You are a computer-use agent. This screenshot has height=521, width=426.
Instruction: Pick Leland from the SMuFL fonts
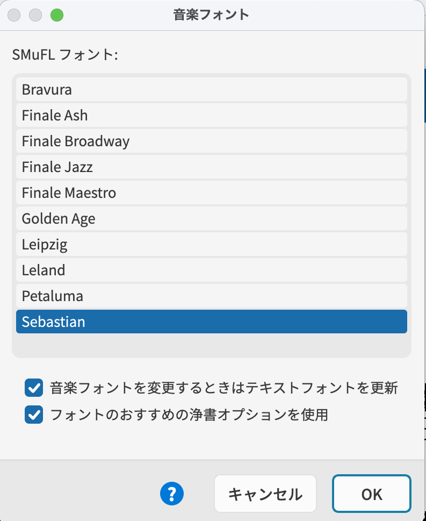(211, 270)
